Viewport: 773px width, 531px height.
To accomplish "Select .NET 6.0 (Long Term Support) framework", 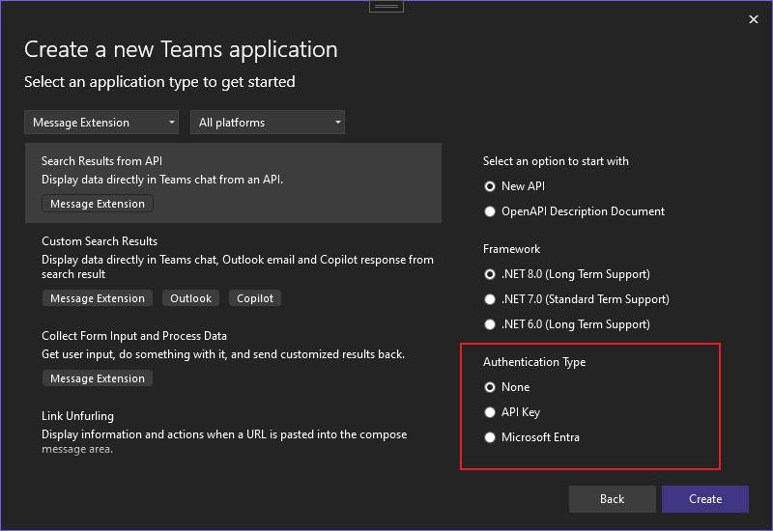I will tap(567, 324).
